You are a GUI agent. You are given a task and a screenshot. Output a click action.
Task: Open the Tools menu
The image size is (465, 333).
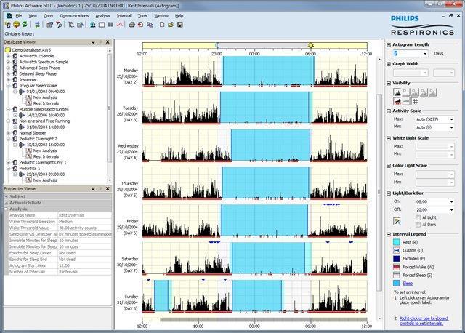(x=142, y=16)
